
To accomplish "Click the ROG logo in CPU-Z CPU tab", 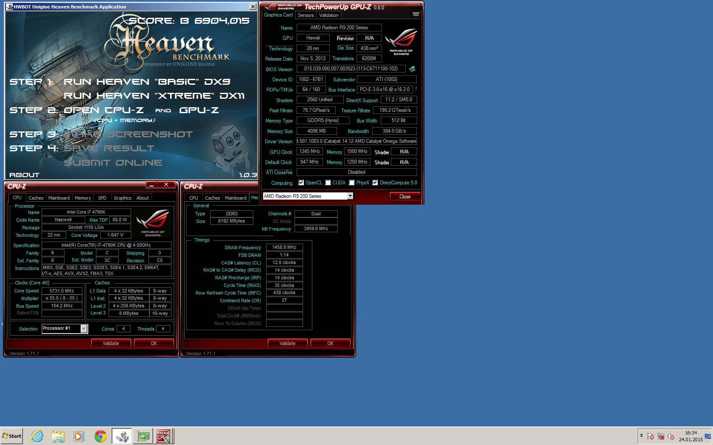I will 153,222.
